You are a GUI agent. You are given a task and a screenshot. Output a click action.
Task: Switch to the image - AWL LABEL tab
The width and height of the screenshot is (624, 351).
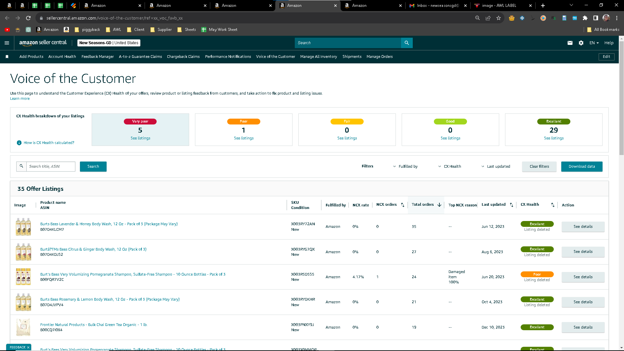point(503,6)
